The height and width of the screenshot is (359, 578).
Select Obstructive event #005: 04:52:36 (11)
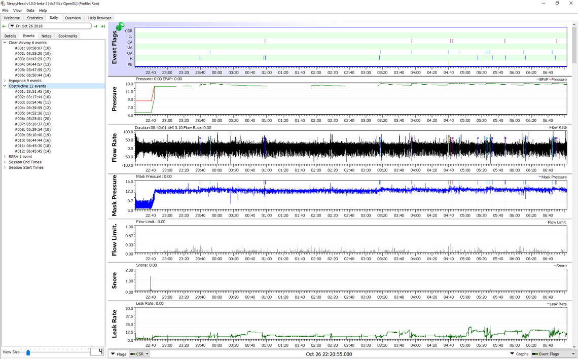[x=33, y=113]
